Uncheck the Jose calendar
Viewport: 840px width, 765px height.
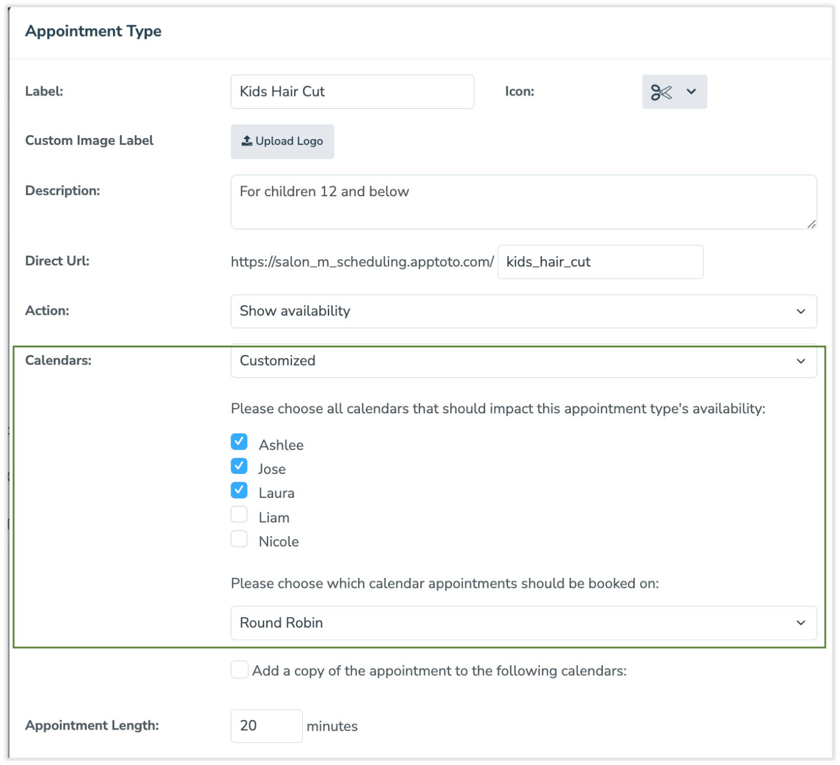pyautogui.click(x=239, y=466)
